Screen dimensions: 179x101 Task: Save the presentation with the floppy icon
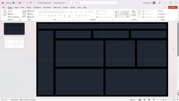[20, 3]
